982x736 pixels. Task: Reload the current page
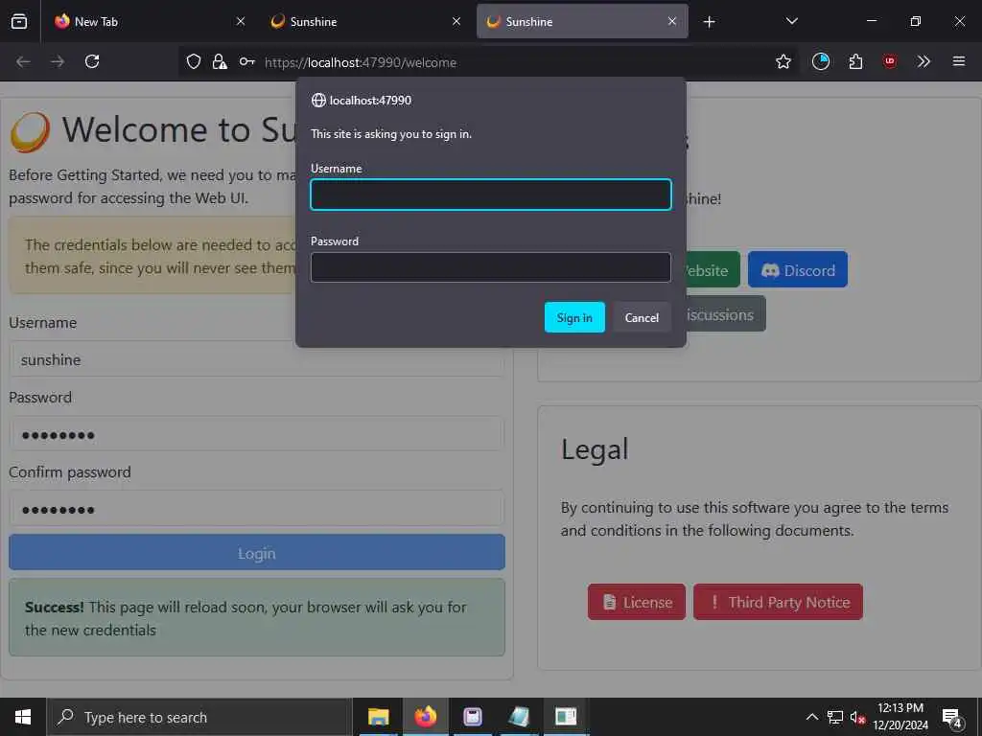[92, 61]
